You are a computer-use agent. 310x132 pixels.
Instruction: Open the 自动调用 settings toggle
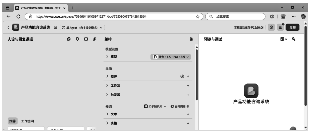(x=180, y=107)
